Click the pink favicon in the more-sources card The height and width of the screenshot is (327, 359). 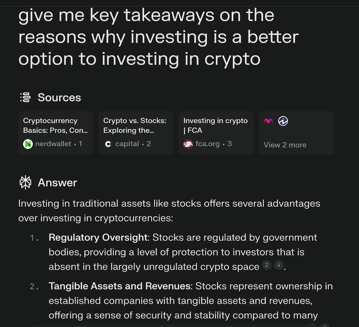coord(268,121)
